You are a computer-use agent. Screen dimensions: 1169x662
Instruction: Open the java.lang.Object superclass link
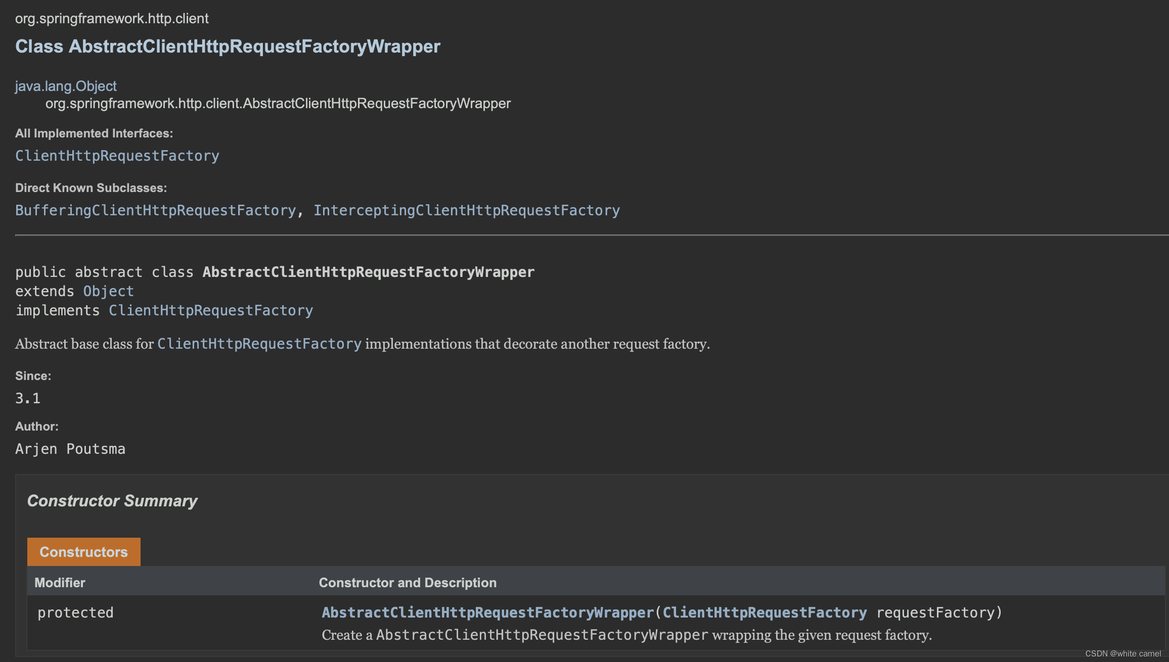tap(66, 86)
